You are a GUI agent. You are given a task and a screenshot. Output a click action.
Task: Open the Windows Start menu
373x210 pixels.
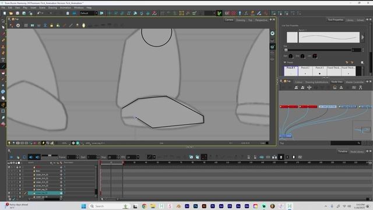coord(83,206)
